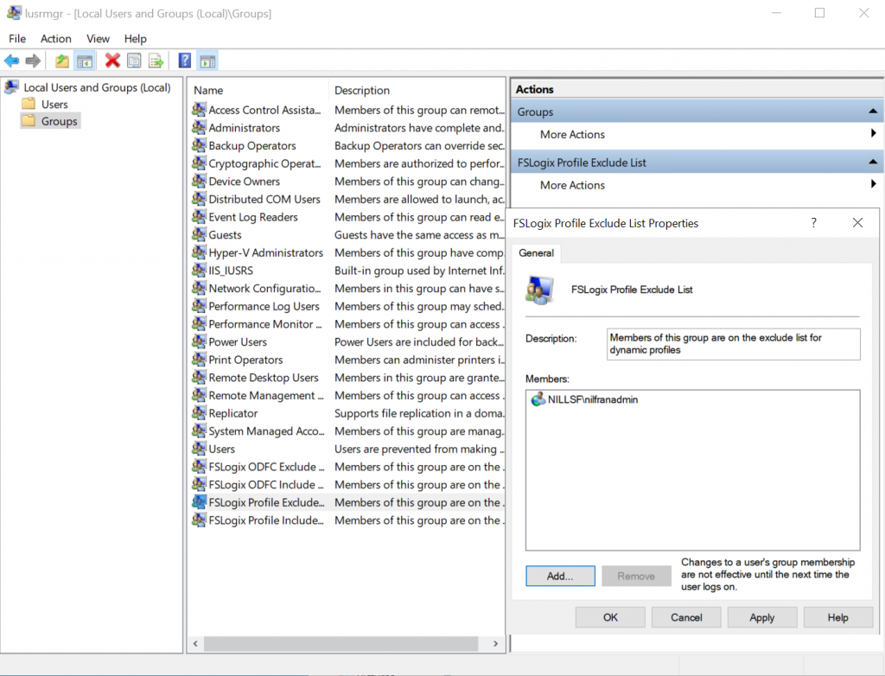
Task: Select the General tab in Properties dialog
Action: 536,253
